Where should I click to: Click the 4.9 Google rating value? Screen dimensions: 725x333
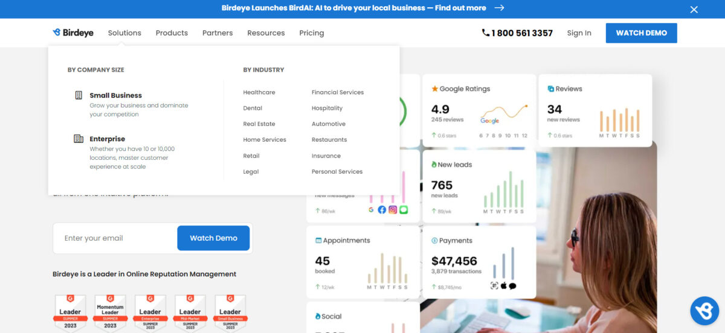coord(440,109)
